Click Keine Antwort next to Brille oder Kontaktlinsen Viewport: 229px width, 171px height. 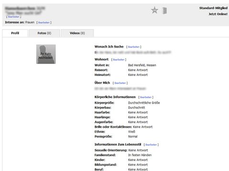point(143,127)
